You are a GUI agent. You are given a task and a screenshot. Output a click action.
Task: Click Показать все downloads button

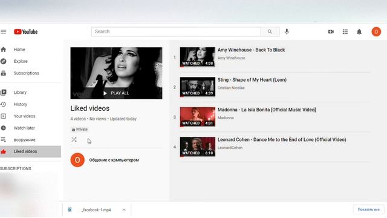pos(368,210)
